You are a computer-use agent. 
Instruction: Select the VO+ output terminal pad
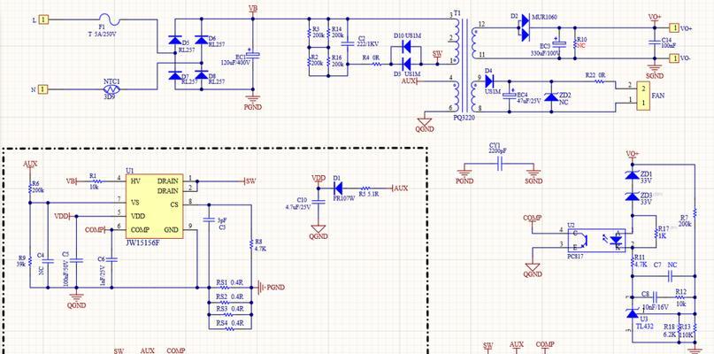[x=674, y=27]
